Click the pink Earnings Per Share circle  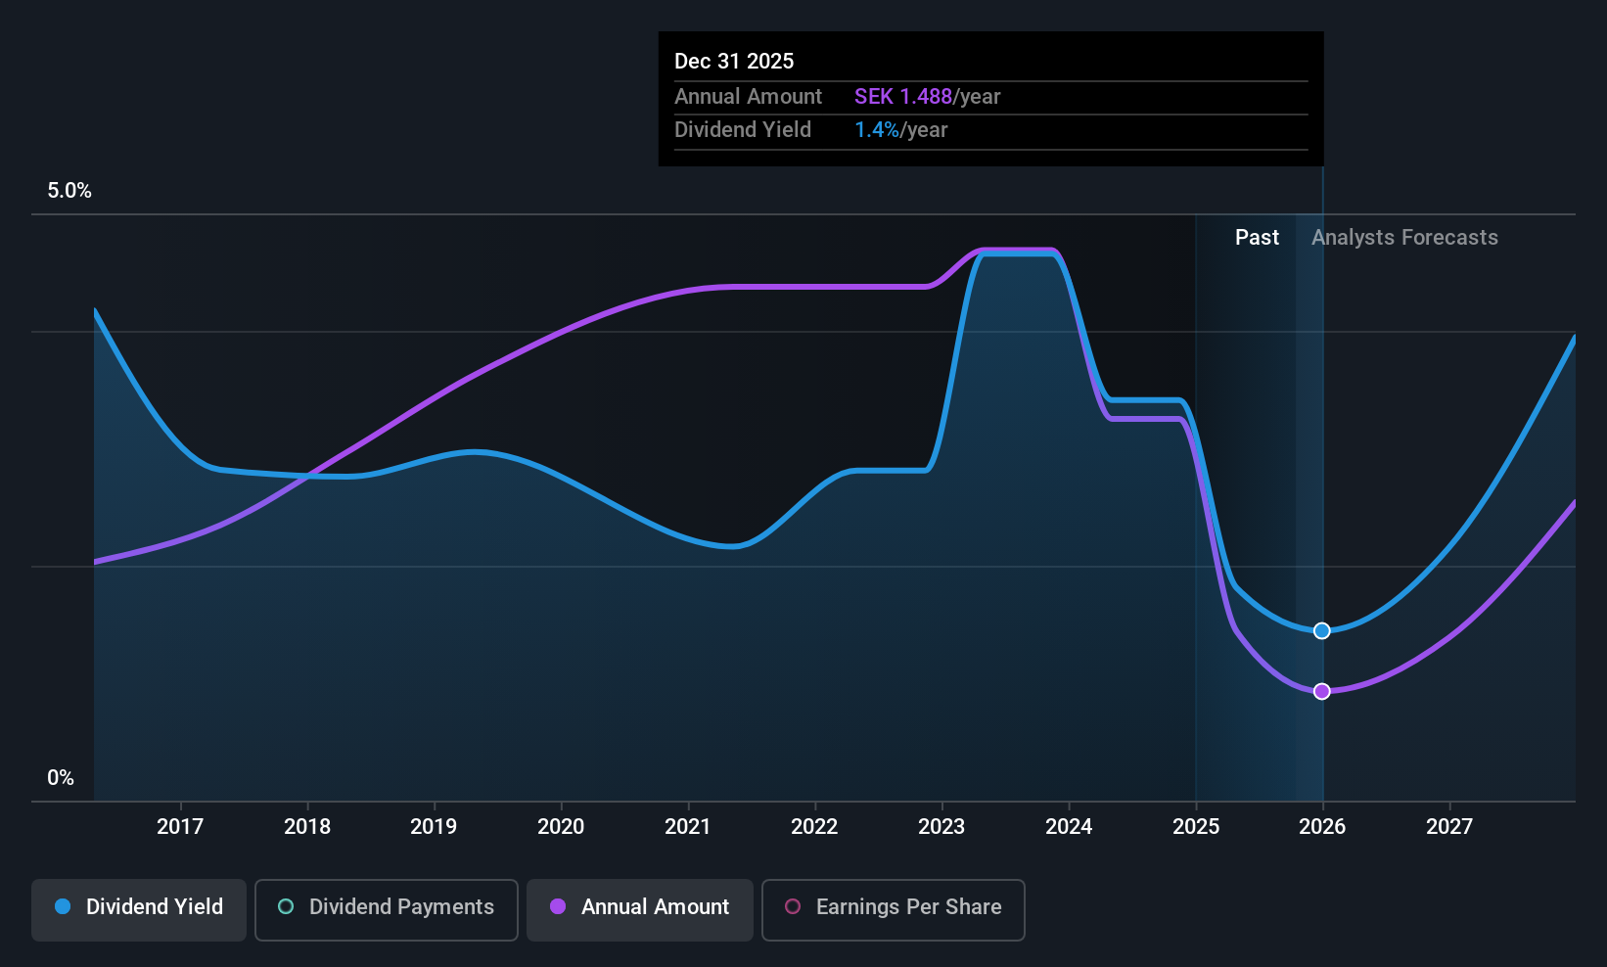click(793, 906)
